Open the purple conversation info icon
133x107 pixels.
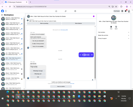(94, 16)
